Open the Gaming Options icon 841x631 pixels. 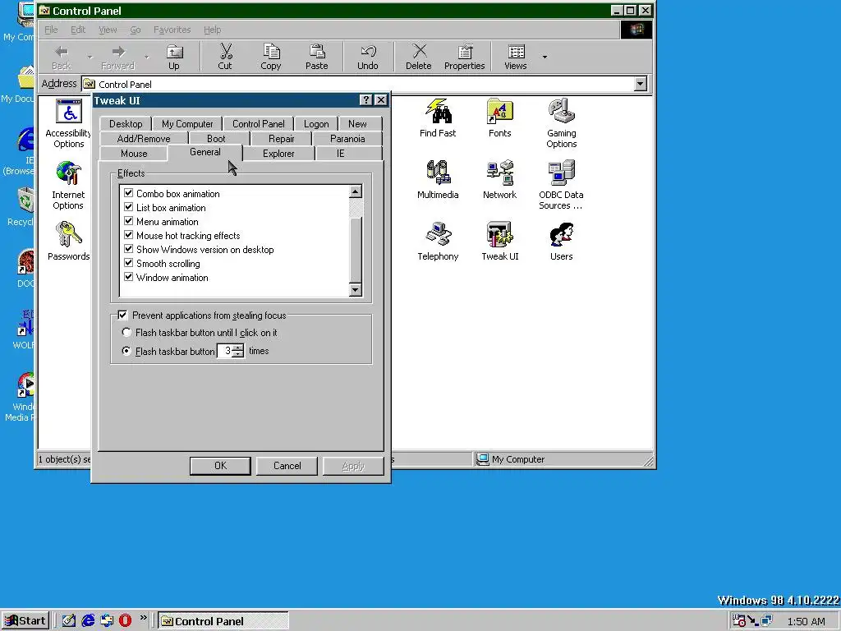[562, 123]
